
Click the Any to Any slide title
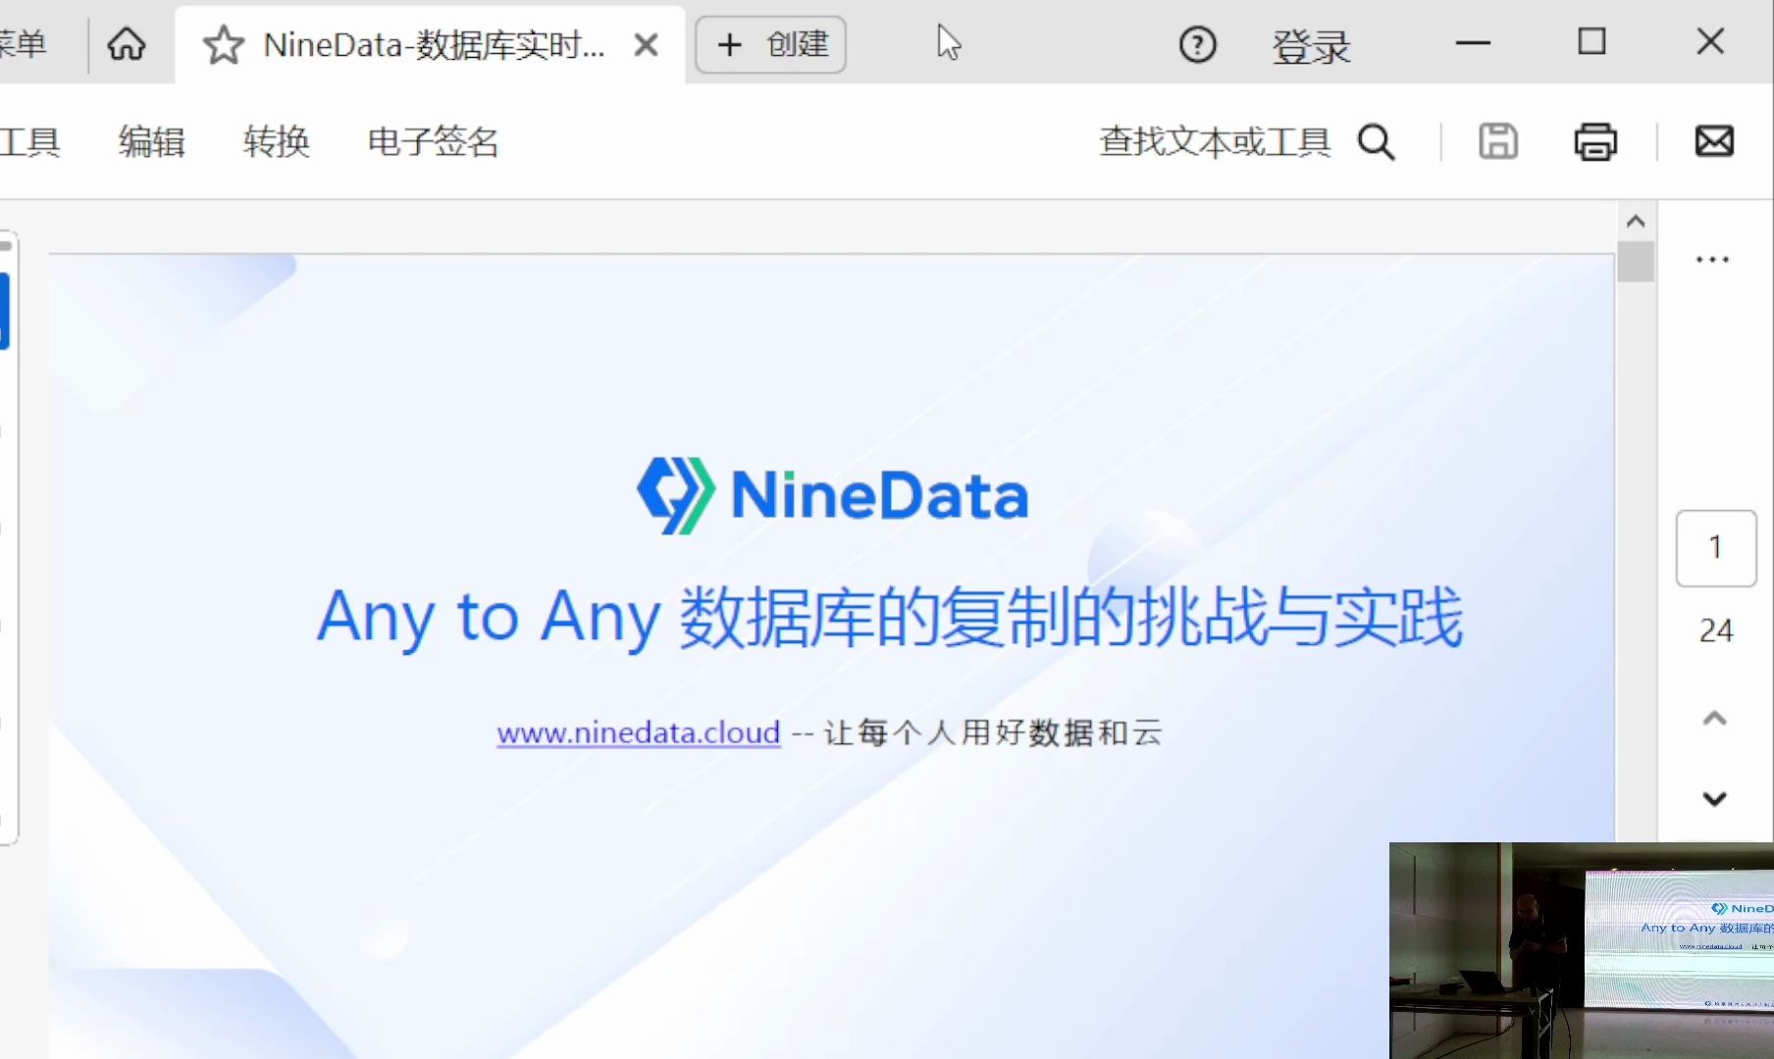(x=890, y=618)
